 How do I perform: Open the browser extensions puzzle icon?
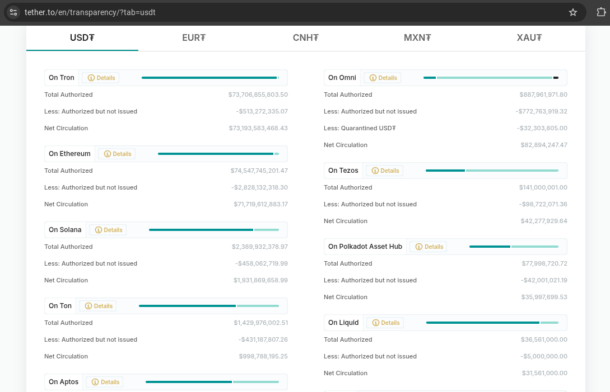[x=601, y=12]
